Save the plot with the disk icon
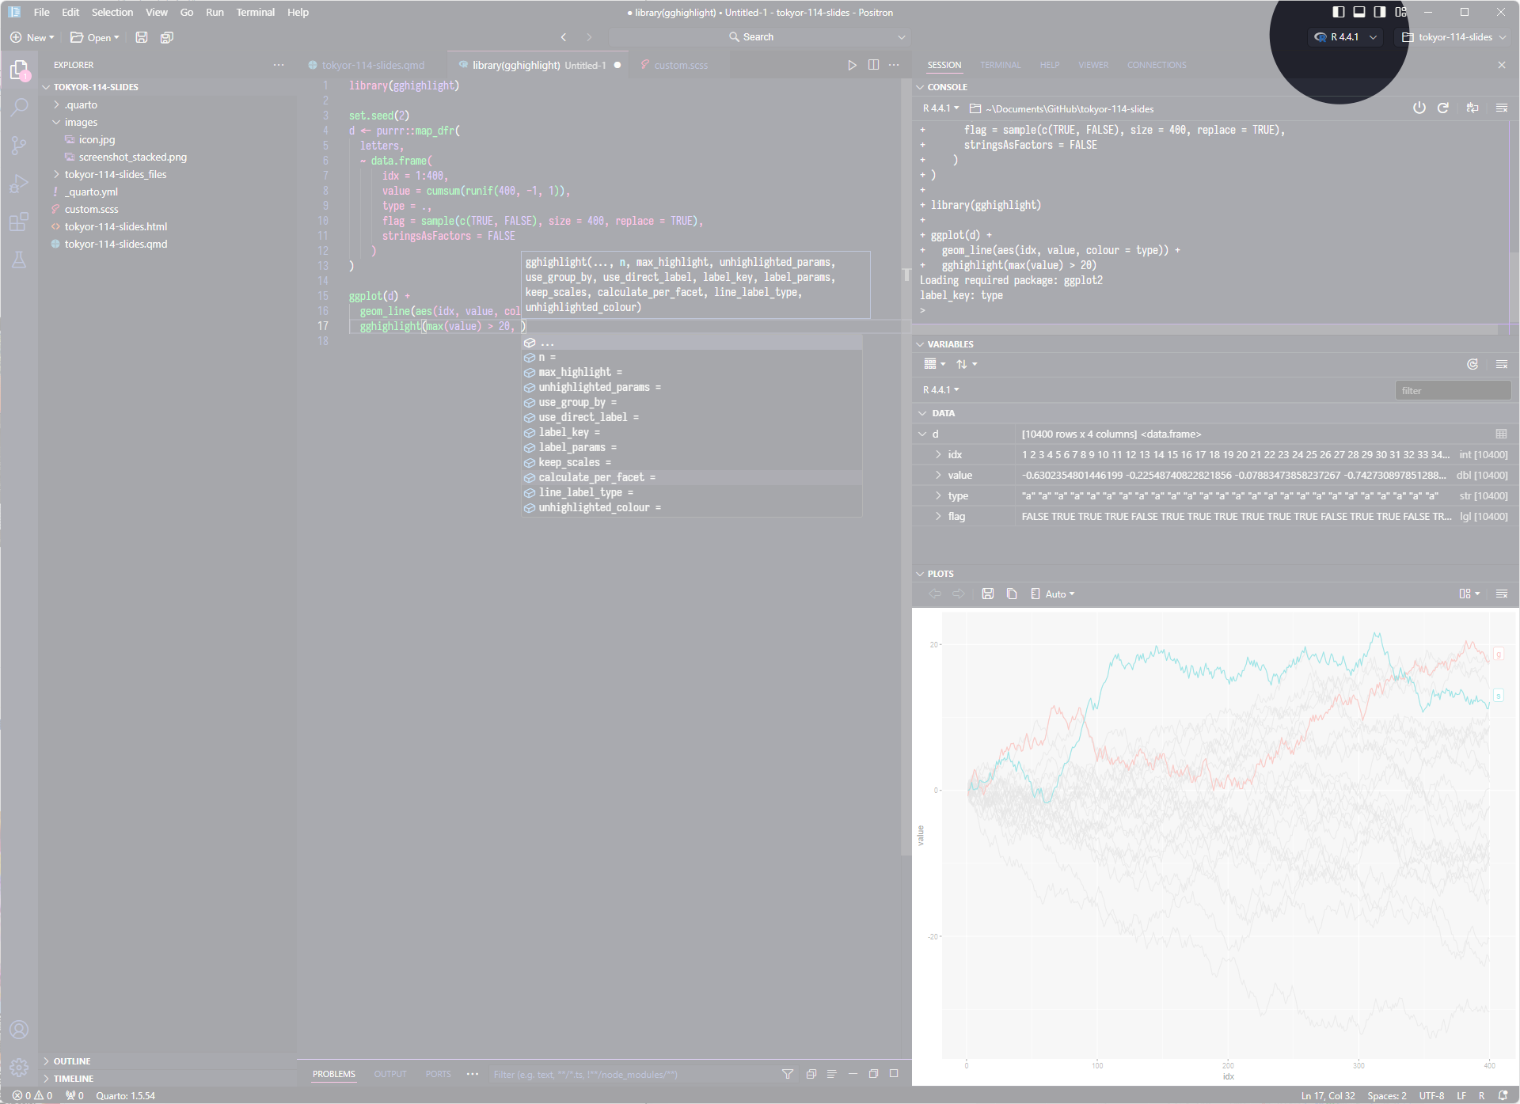 pos(987,594)
